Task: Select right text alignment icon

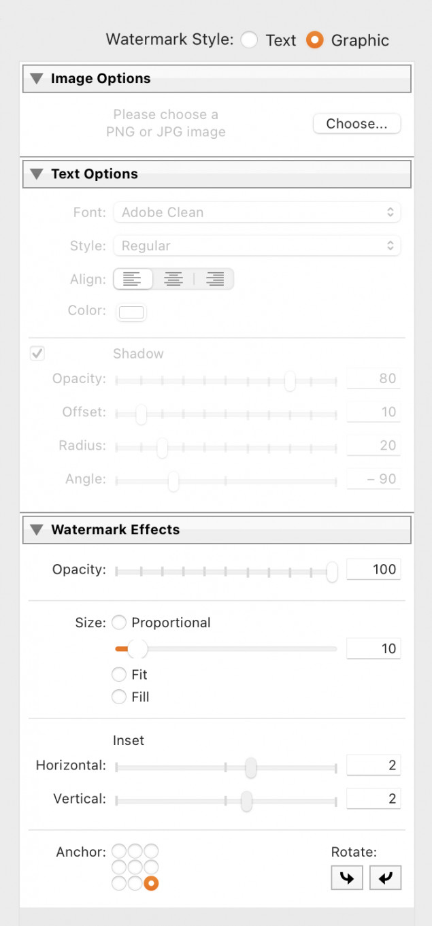Action: point(215,279)
